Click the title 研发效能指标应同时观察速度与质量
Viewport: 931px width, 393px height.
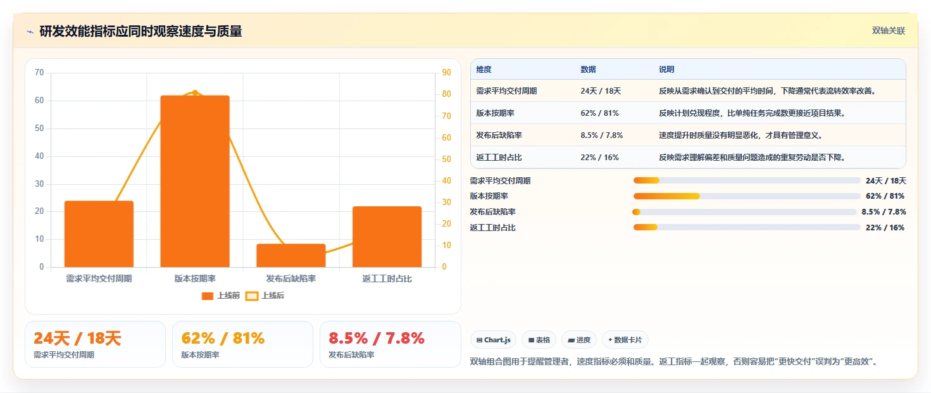[141, 32]
